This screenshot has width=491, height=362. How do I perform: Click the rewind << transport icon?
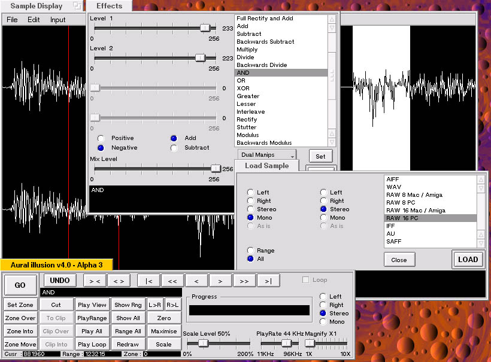pyautogui.click(x=172, y=280)
